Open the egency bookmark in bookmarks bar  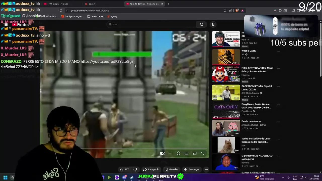[112, 16]
